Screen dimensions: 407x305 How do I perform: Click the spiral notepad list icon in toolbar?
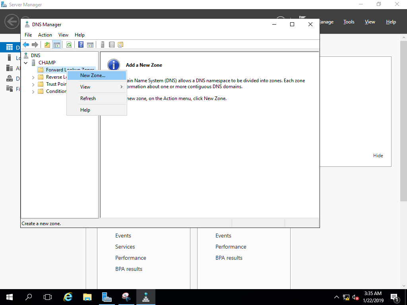coord(112,45)
